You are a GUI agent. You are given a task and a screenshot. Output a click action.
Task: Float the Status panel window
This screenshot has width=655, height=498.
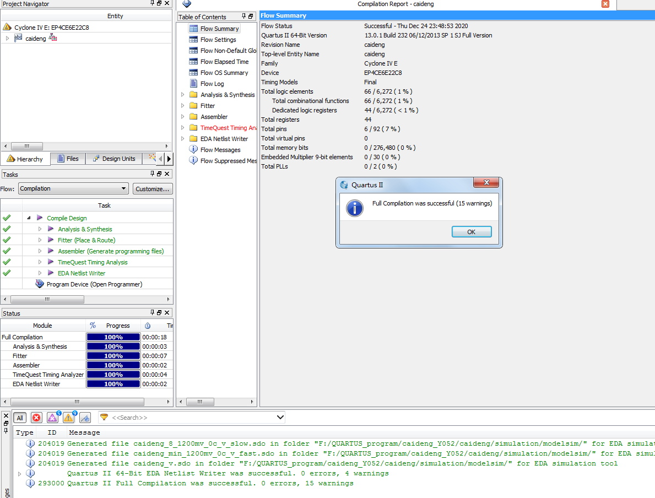coord(159,313)
